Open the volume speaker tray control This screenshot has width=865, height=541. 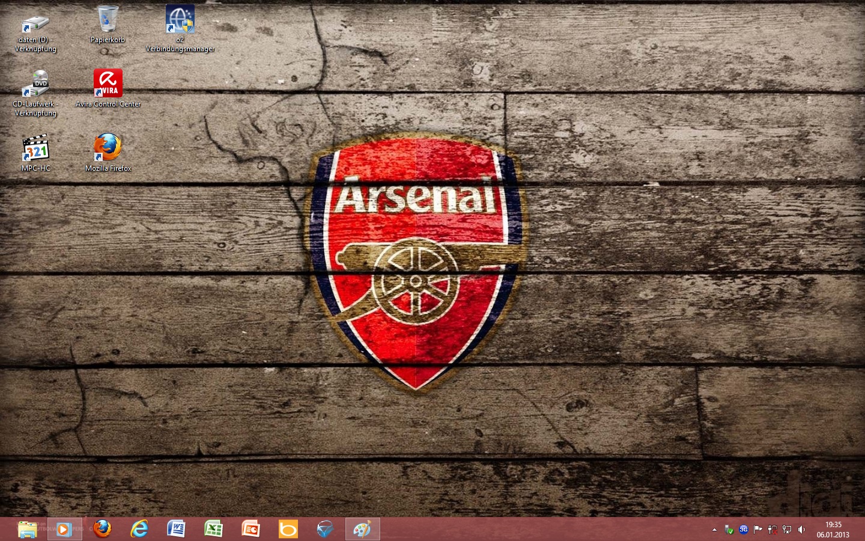click(x=801, y=530)
